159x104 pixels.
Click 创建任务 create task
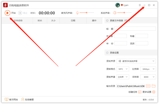click(135, 92)
